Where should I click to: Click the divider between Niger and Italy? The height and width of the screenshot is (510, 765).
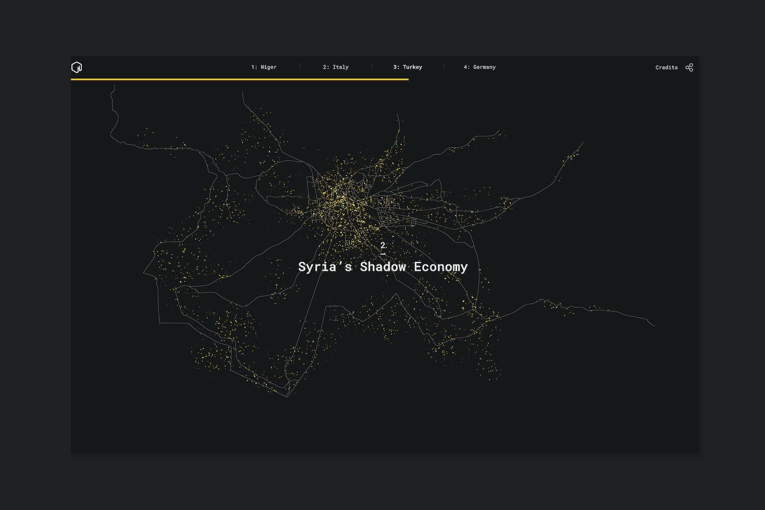pos(300,67)
